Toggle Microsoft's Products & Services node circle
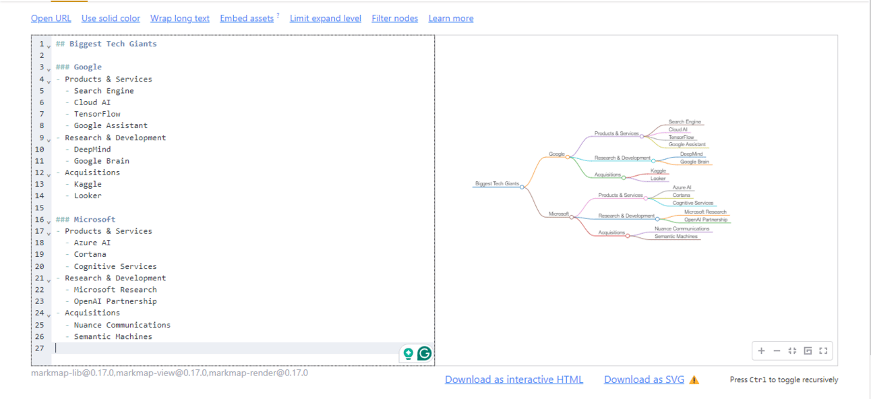871x399 pixels. click(646, 198)
